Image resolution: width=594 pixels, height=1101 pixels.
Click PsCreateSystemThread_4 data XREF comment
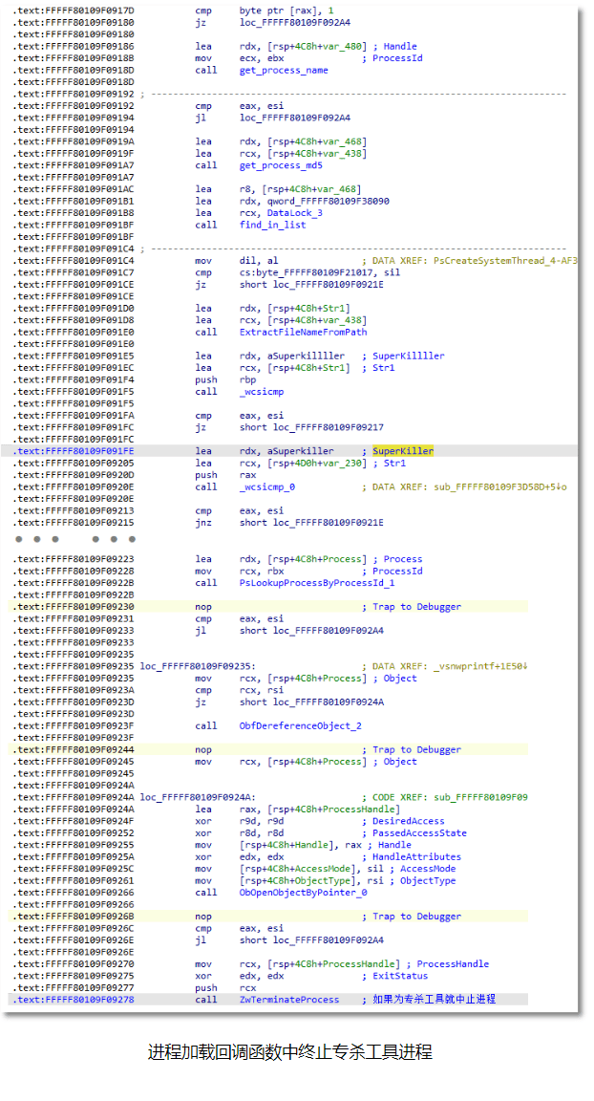click(470, 261)
